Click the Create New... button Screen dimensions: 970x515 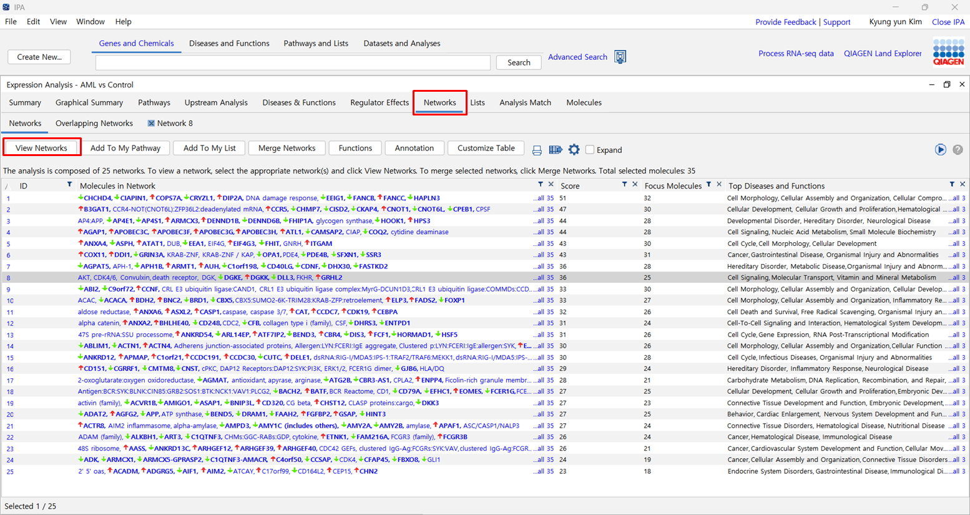point(39,57)
